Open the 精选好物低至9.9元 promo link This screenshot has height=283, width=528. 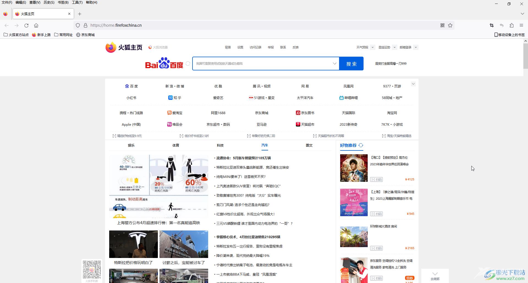pos(127,136)
